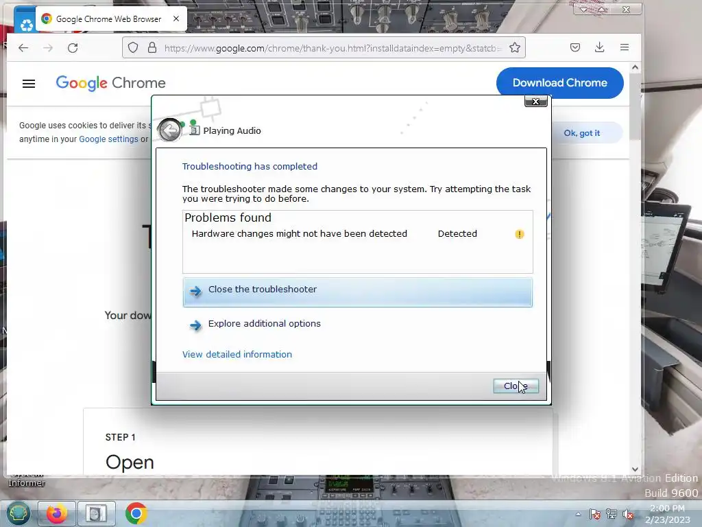
Task: Click the page scrollbar up arrow
Action: [635, 68]
